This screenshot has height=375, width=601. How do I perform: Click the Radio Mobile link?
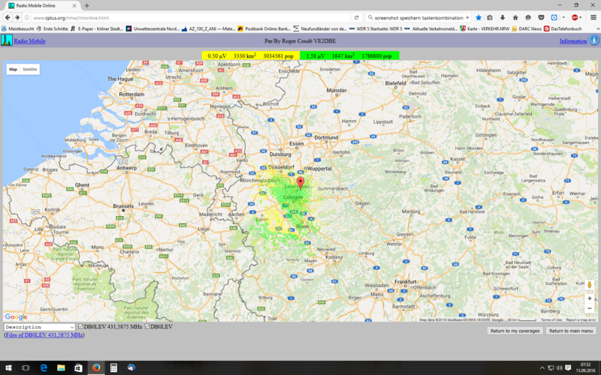coord(29,41)
